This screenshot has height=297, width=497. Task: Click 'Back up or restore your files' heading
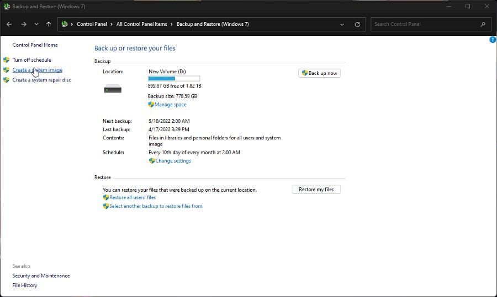135,48
